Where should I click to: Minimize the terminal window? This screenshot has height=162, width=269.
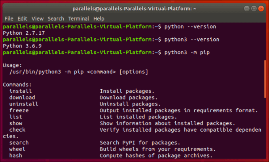click(246, 8)
